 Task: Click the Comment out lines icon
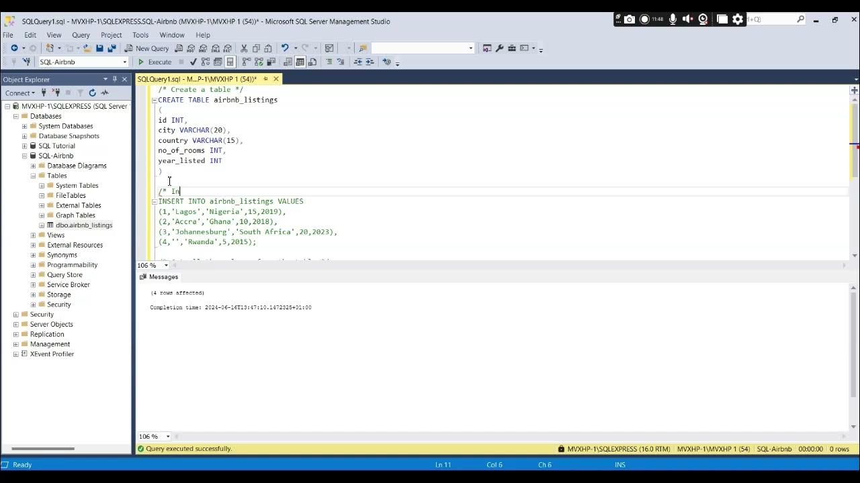point(329,62)
